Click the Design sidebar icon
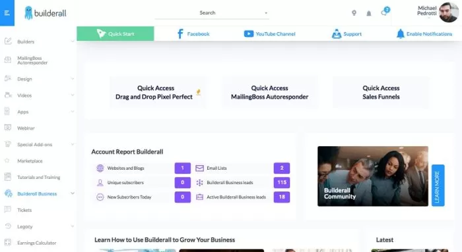The image size is (462, 252). 8,79
